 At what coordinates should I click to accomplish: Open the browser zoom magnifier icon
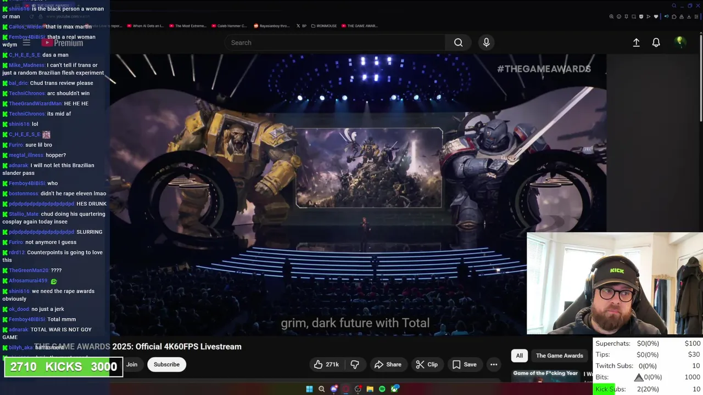point(611,16)
